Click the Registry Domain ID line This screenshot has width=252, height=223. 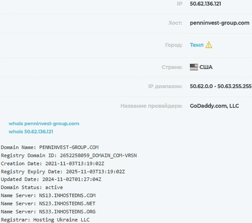(x=69, y=155)
